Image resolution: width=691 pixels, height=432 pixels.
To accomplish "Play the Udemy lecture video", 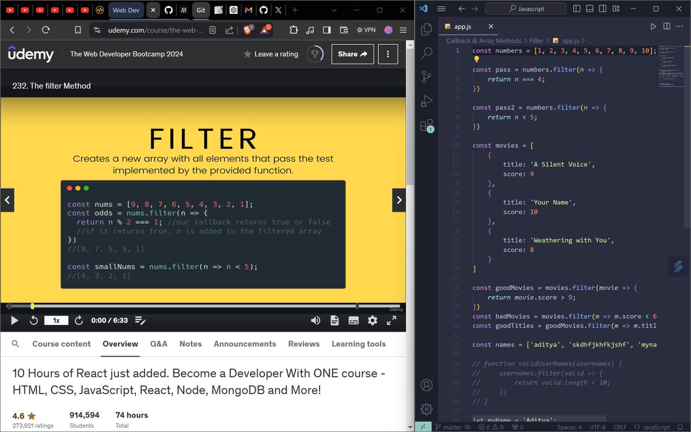I will click(x=15, y=320).
